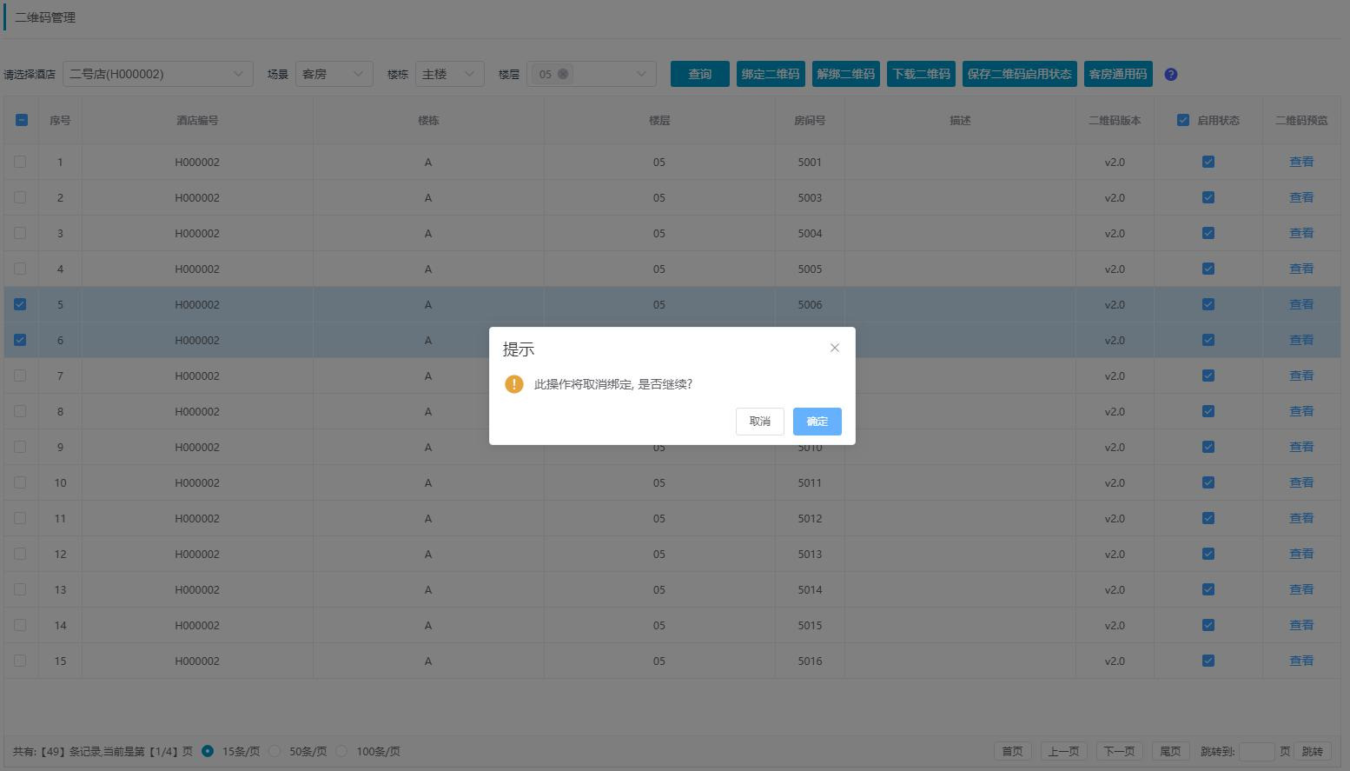The width and height of the screenshot is (1350, 771).
Task: Open the hotel selection dropdown
Action: pyautogui.click(x=157, y=74)
